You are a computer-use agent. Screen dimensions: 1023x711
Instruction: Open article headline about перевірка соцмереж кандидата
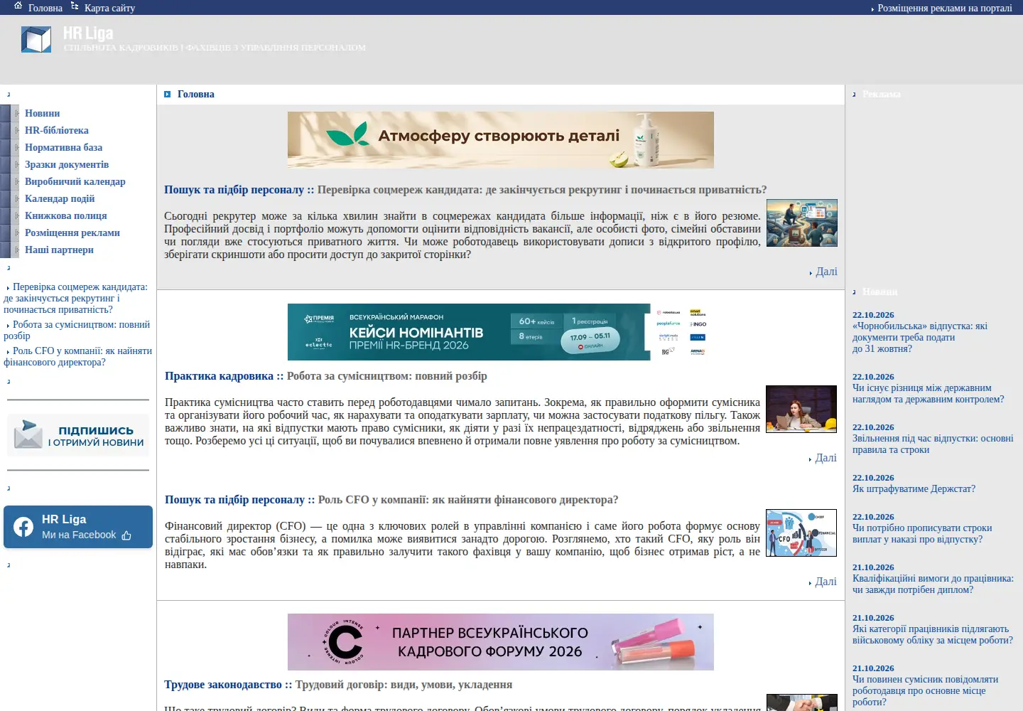pos(542,190)
